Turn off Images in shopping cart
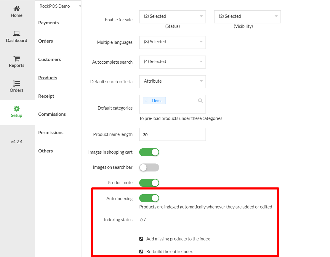Image resolution: width=330 pixels, height=257 pixels. (x=149, y=152)
